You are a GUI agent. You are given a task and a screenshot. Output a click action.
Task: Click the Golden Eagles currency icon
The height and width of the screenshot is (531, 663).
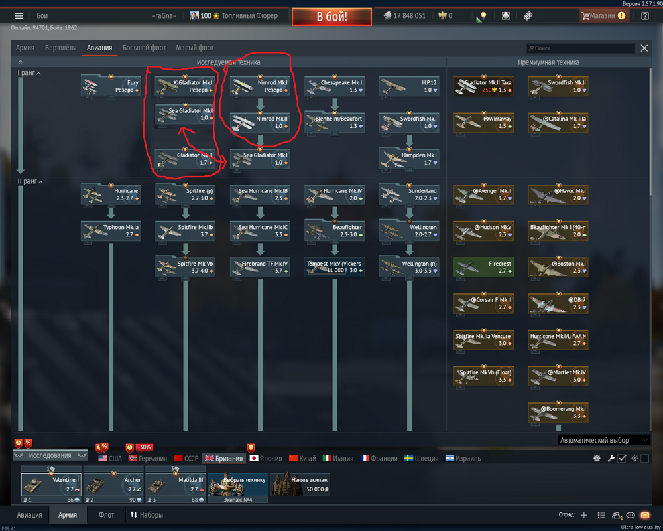coord(442,16)
